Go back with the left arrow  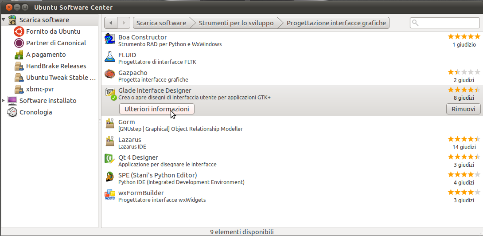[111, 23]
